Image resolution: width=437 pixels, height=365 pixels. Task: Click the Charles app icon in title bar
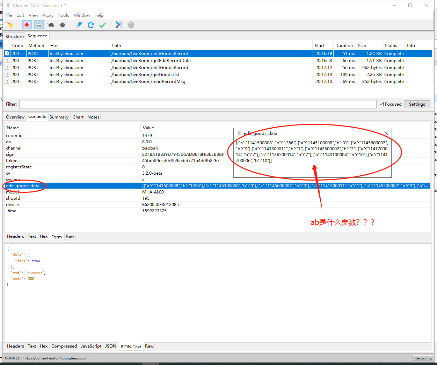click(x=8, y=5)
